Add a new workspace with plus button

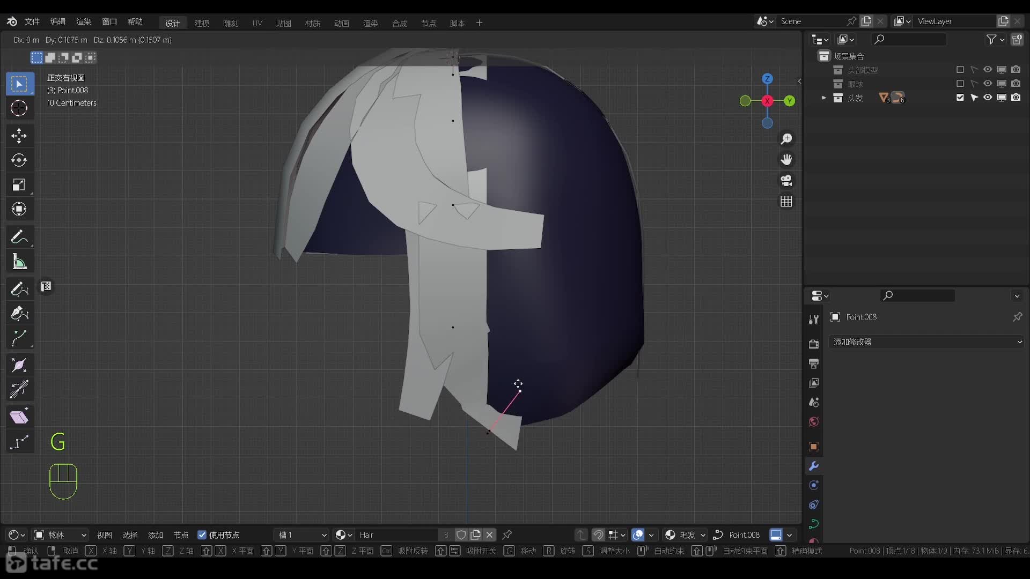point(480,23)
